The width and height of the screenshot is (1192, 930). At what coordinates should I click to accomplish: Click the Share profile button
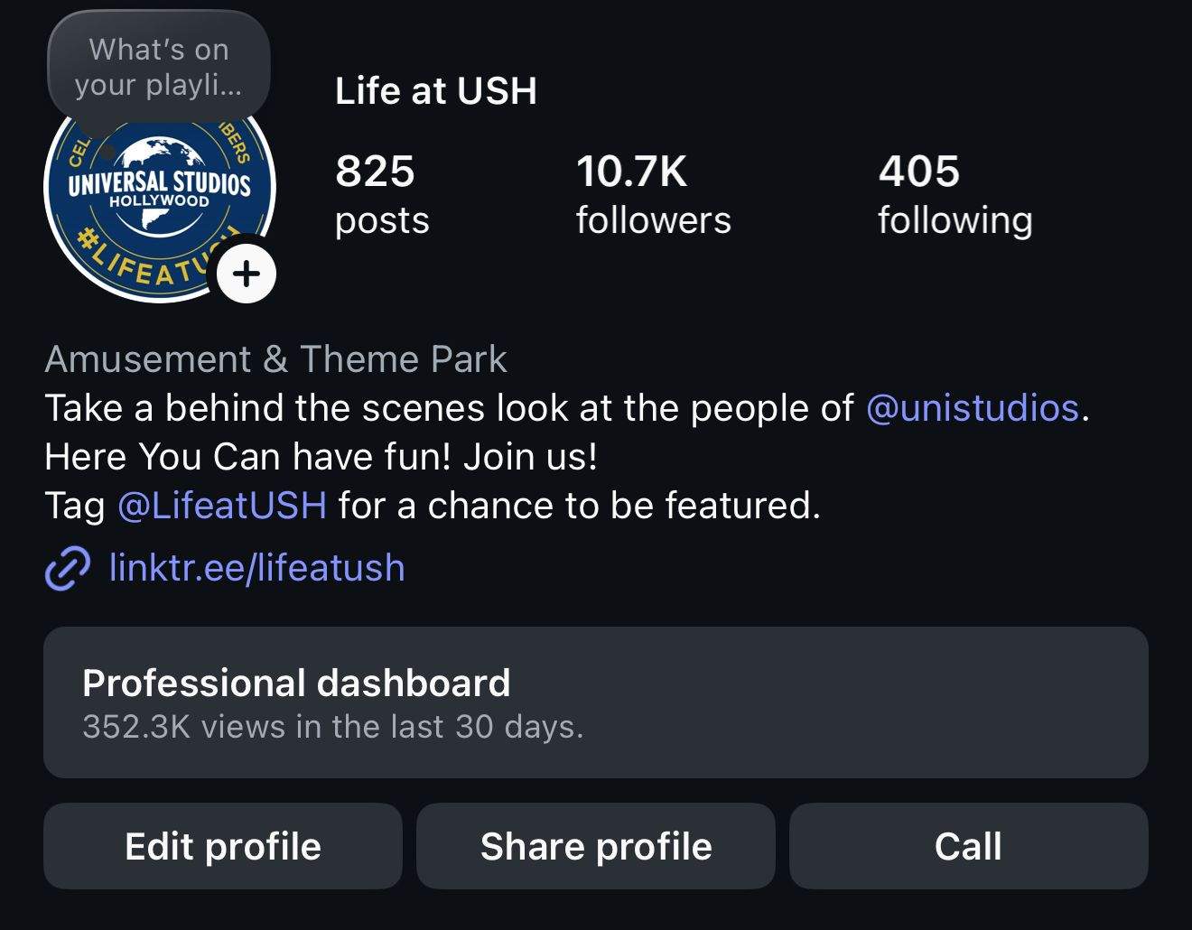596,847
